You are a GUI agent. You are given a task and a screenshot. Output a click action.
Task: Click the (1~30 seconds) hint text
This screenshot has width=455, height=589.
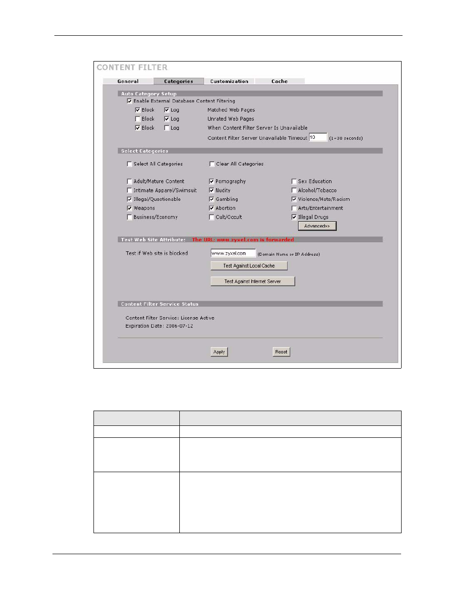tap(346, 138)
